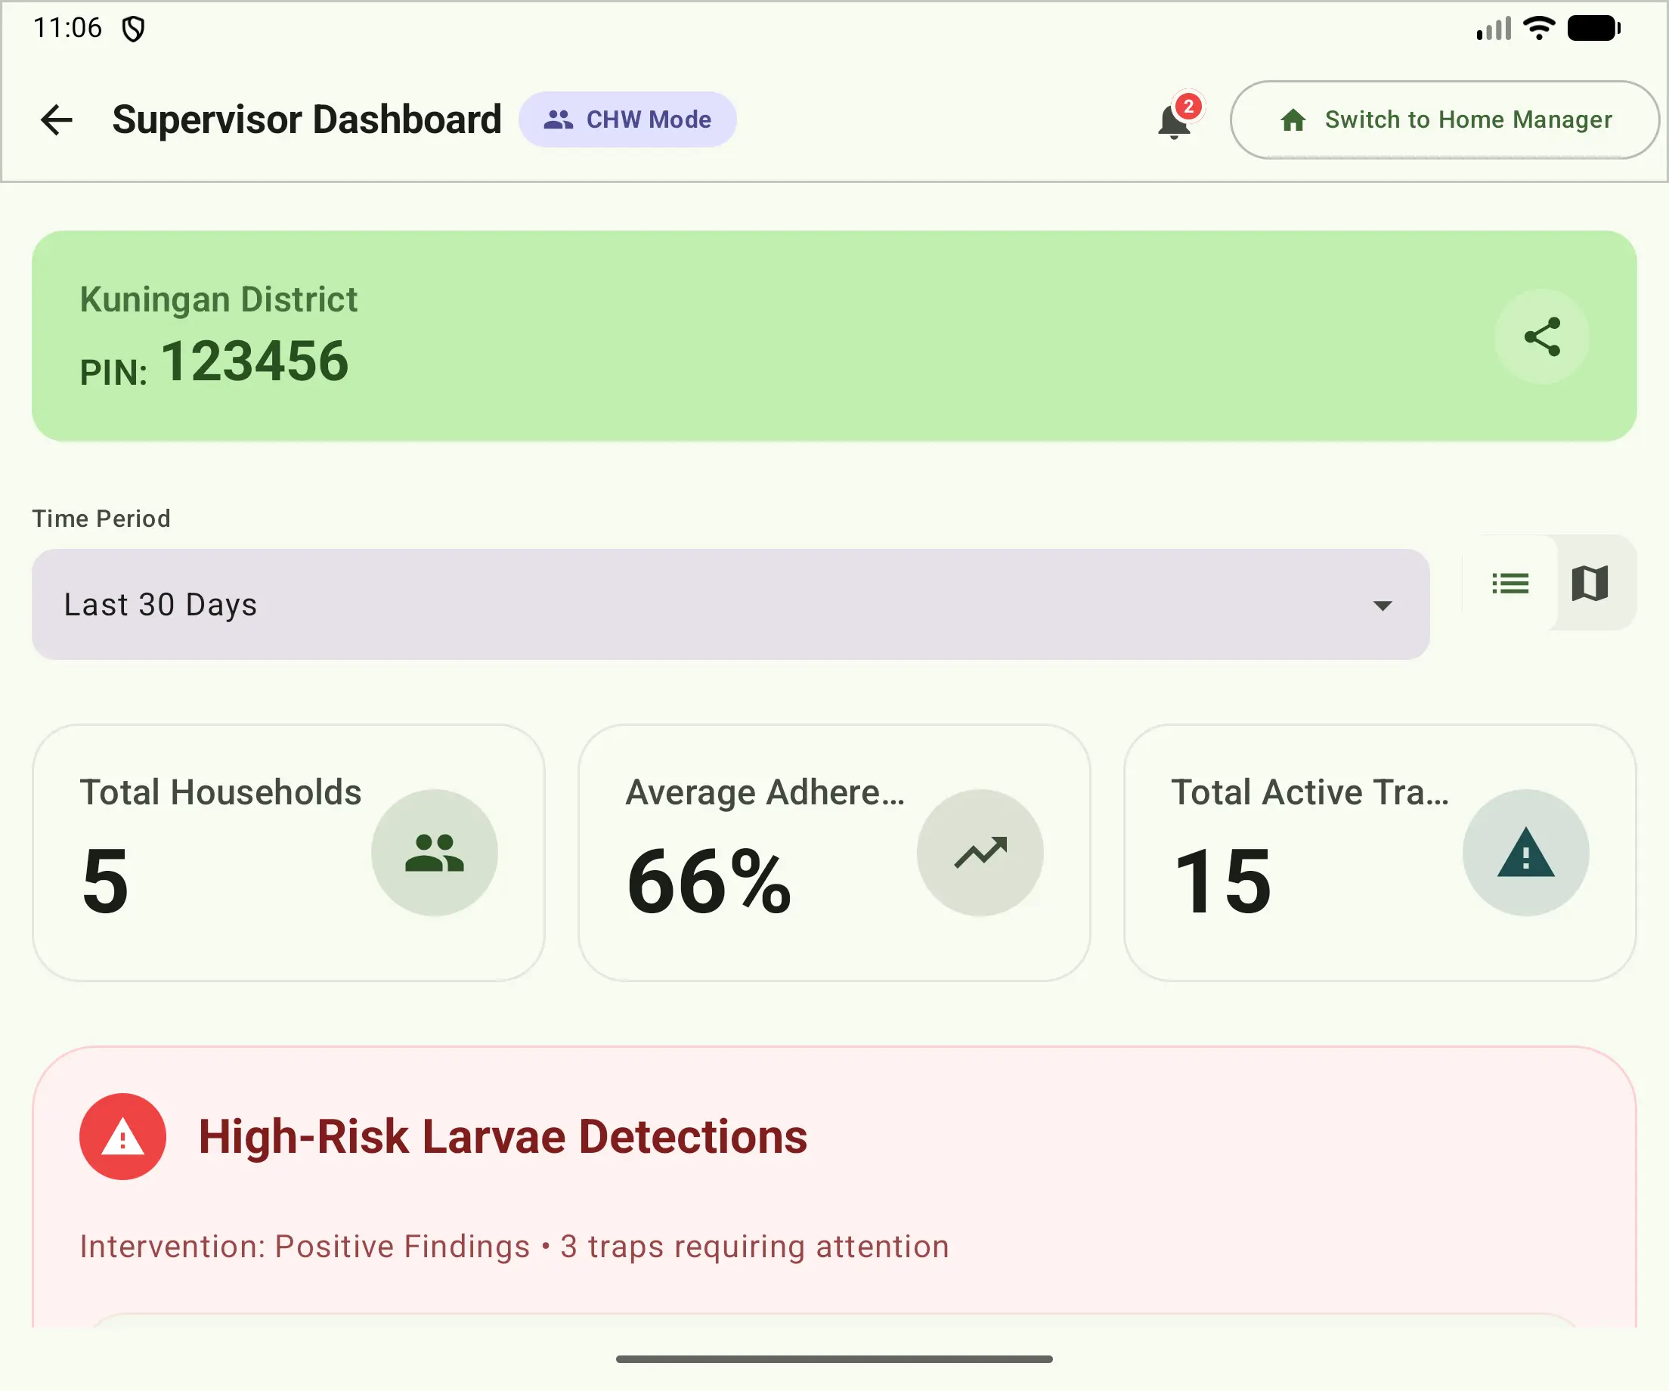Image resolution: width=1669 pixels, height=1391 pixels.
Task: Click the adherence trend-up icon
Action: click(980, 853)
